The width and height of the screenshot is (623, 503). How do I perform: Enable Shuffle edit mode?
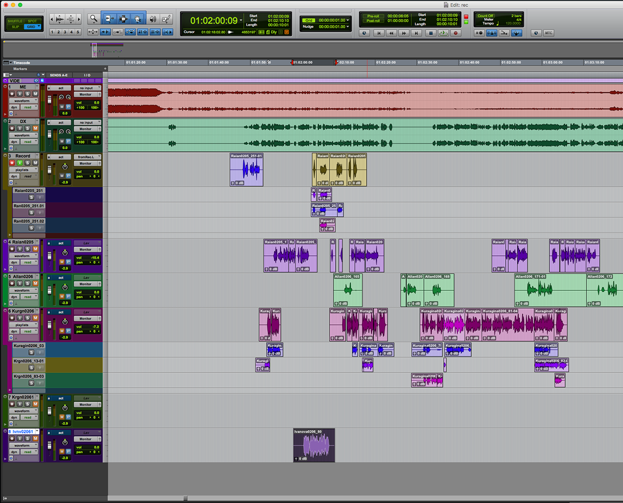[x=15, y=21]
